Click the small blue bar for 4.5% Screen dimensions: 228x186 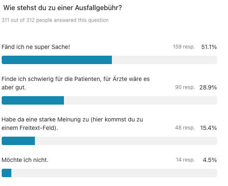[x=7, y=173]
